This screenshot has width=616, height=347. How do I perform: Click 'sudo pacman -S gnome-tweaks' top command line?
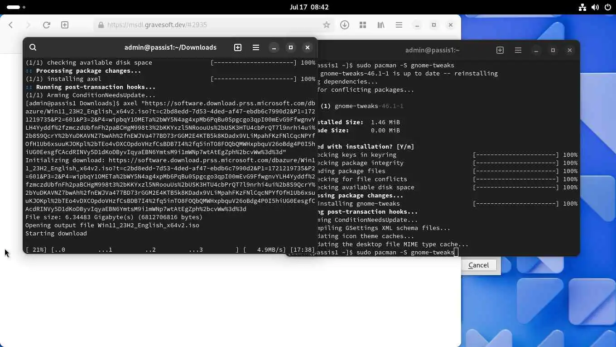(x=405, y=66)
